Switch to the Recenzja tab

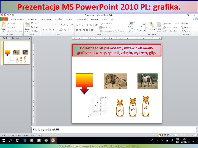[x=94, y=19]
